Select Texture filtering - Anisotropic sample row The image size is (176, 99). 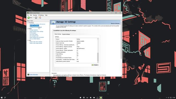click(x=76, y=45)
